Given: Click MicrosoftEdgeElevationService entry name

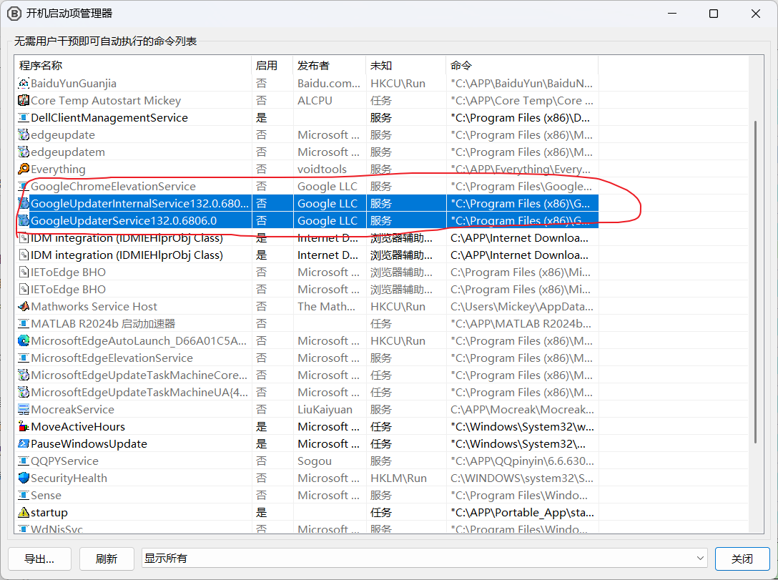Looking at the screenshot, I should pyautogui.click(x=112, y=358).
